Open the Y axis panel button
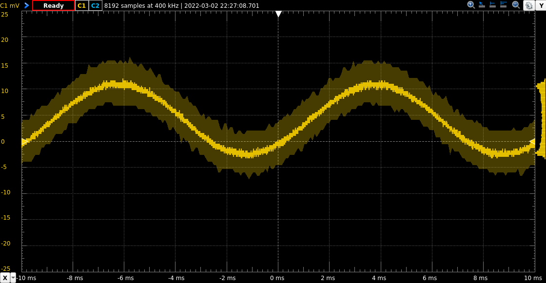The image size is (546, 283). pyautogui.click(x=541, y=5)
